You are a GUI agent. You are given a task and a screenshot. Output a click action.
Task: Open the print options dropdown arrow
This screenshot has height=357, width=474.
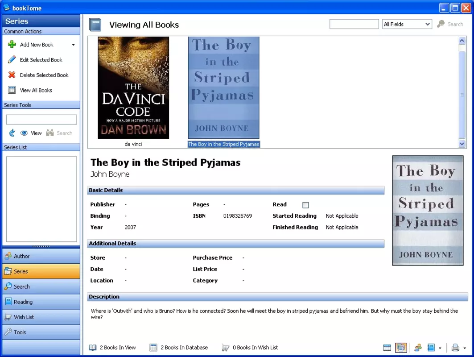tap(465, 348)
